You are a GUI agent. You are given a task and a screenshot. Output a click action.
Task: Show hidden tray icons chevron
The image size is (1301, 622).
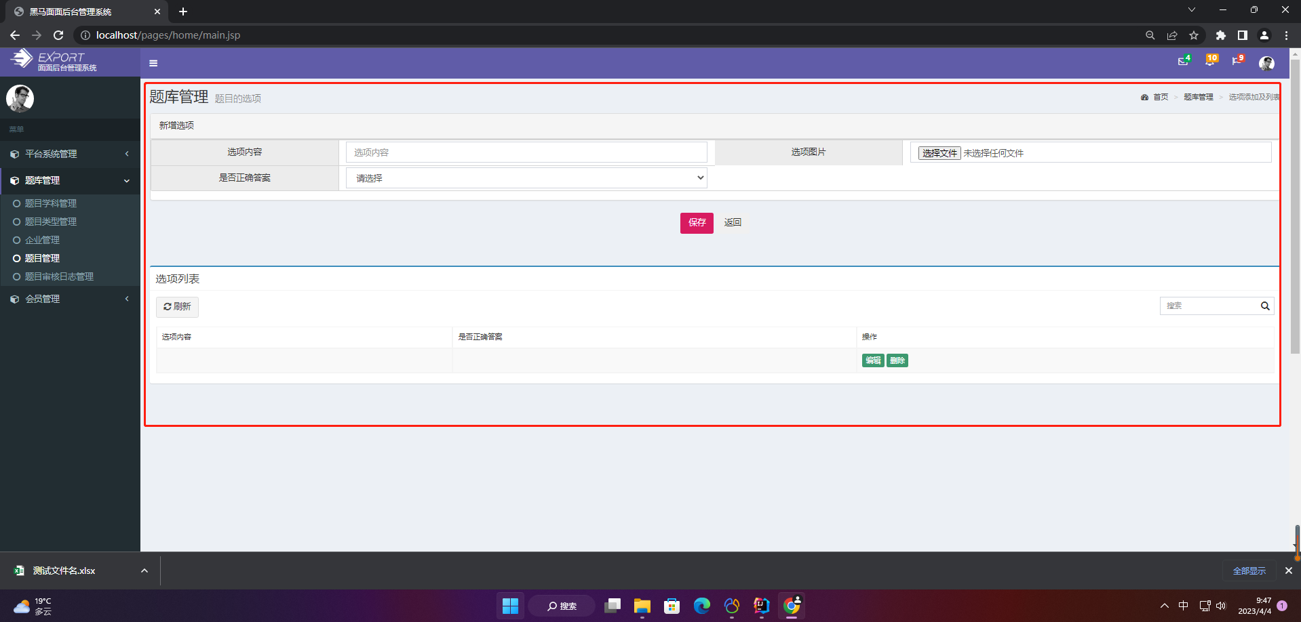(1165, 606)
